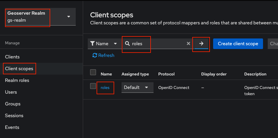Clear the search field with X icon

[x=188, y=43]
